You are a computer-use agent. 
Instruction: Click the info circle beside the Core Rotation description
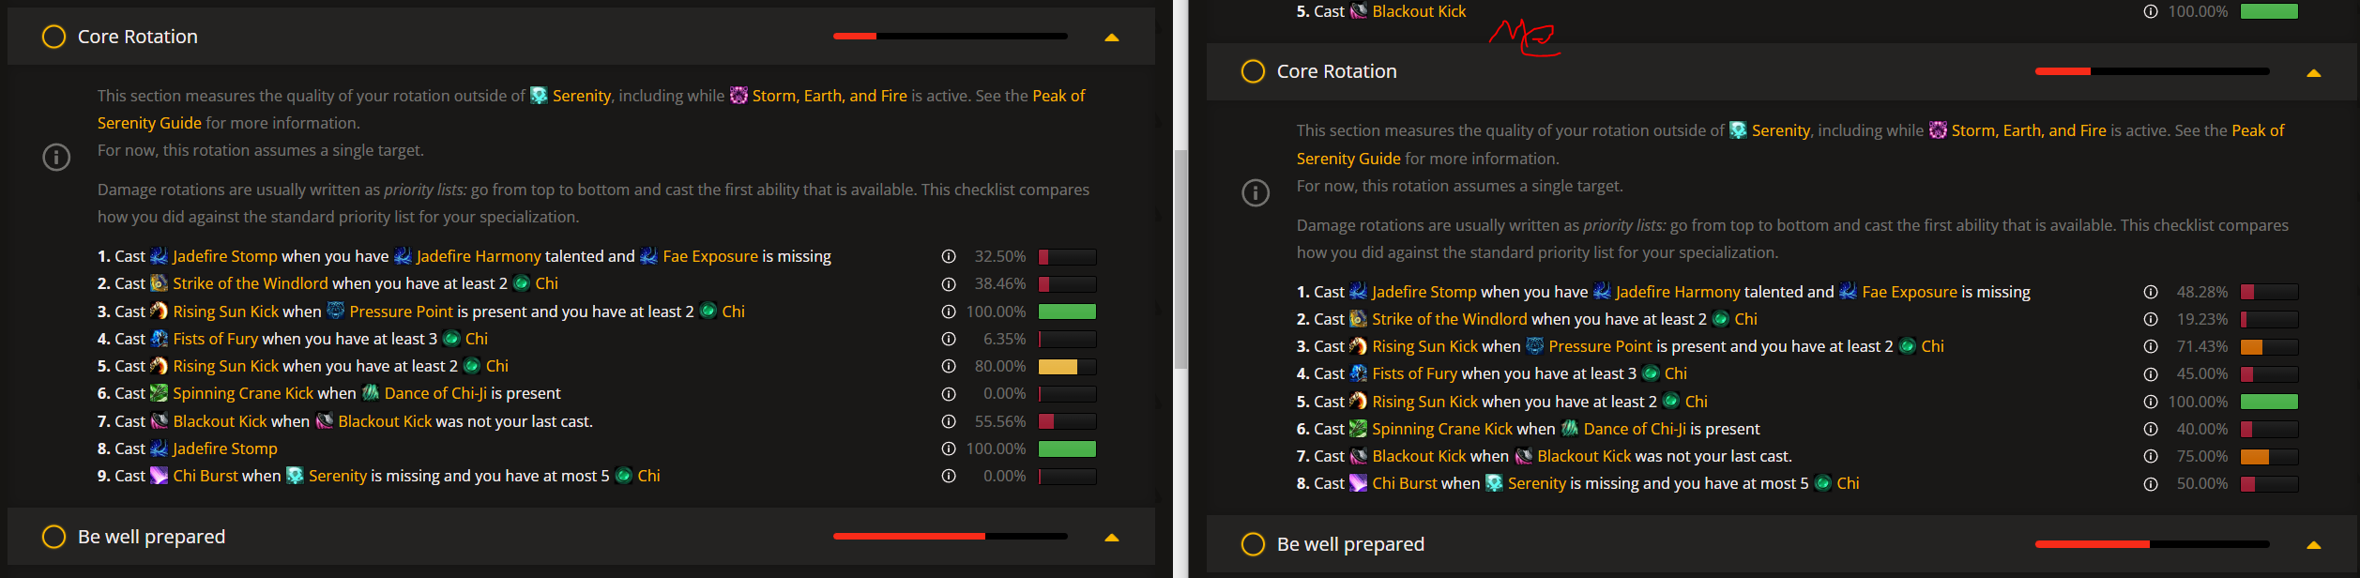tap(56, 158)
